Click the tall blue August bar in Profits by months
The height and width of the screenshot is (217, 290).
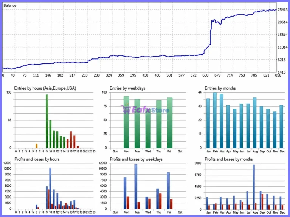click(x=254, y=187)
